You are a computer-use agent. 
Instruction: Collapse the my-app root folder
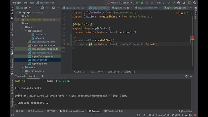click(x=16, y=12)
